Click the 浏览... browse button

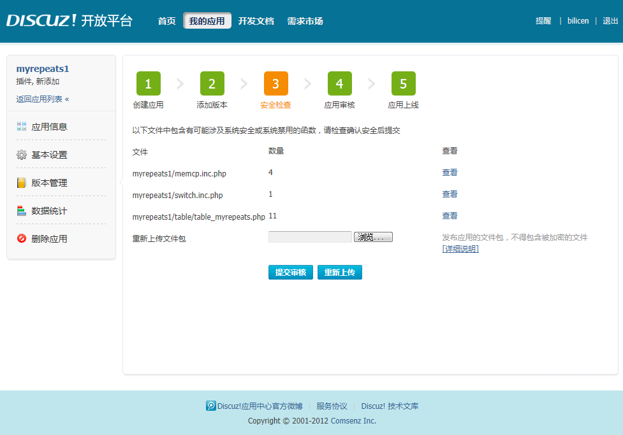(x=373, y=237)
